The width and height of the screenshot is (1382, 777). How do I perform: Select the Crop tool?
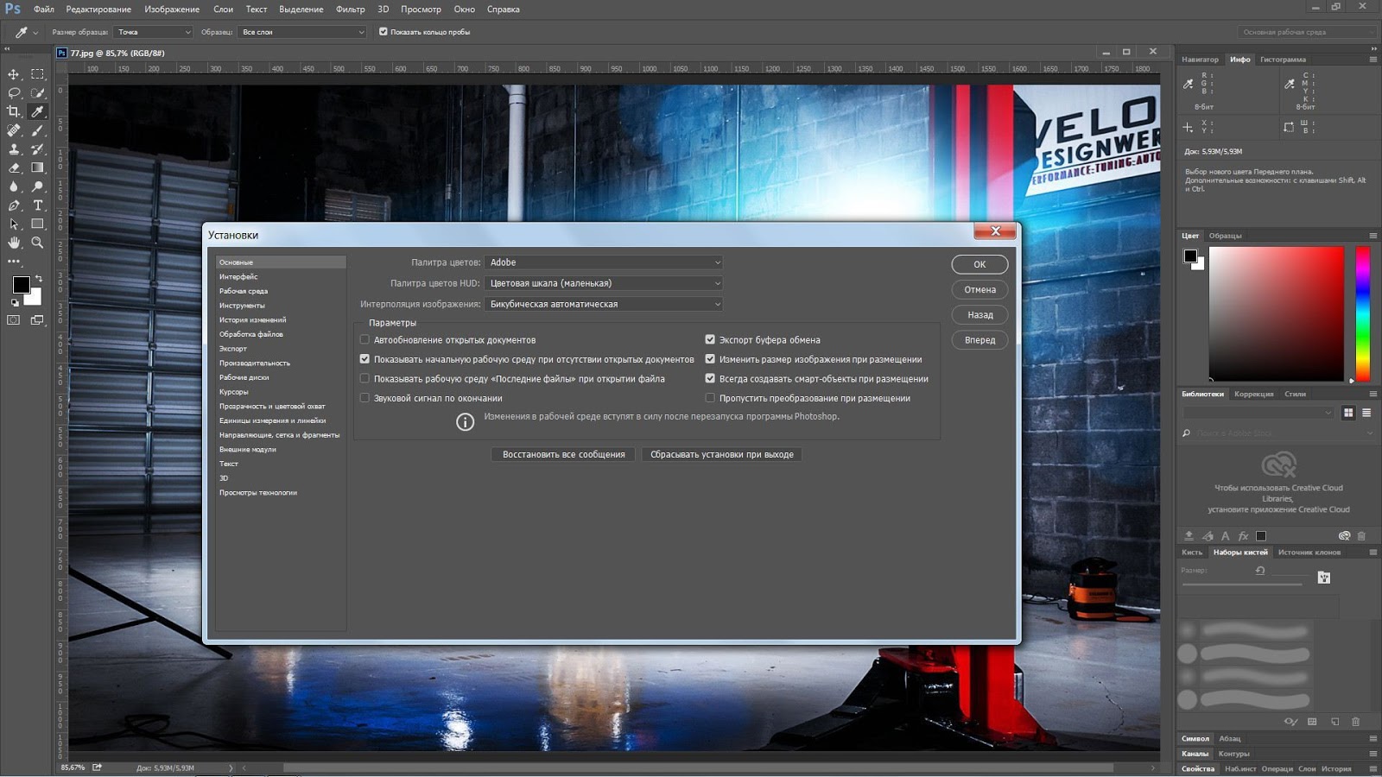tap(14, 111)
